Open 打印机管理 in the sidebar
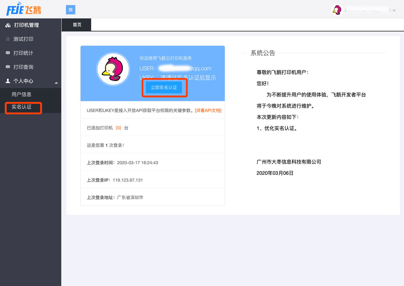This screenshot has width=404, height=286. coord(26,25)
